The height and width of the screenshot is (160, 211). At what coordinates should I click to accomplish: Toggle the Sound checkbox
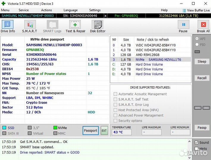[196, 143]
